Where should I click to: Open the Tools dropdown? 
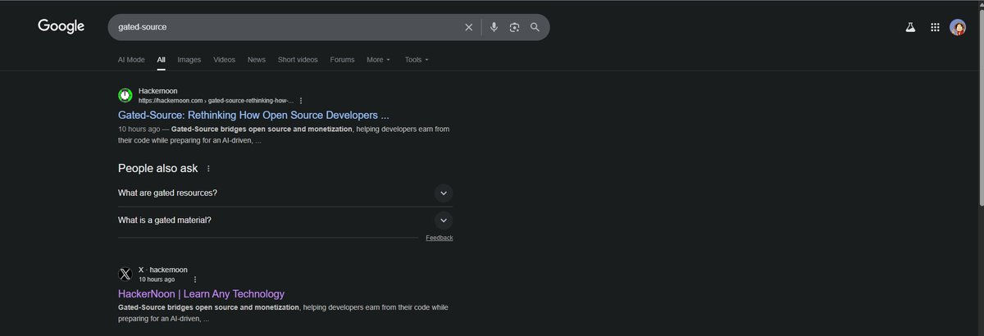pyautogui.click(x=417, y=60)
